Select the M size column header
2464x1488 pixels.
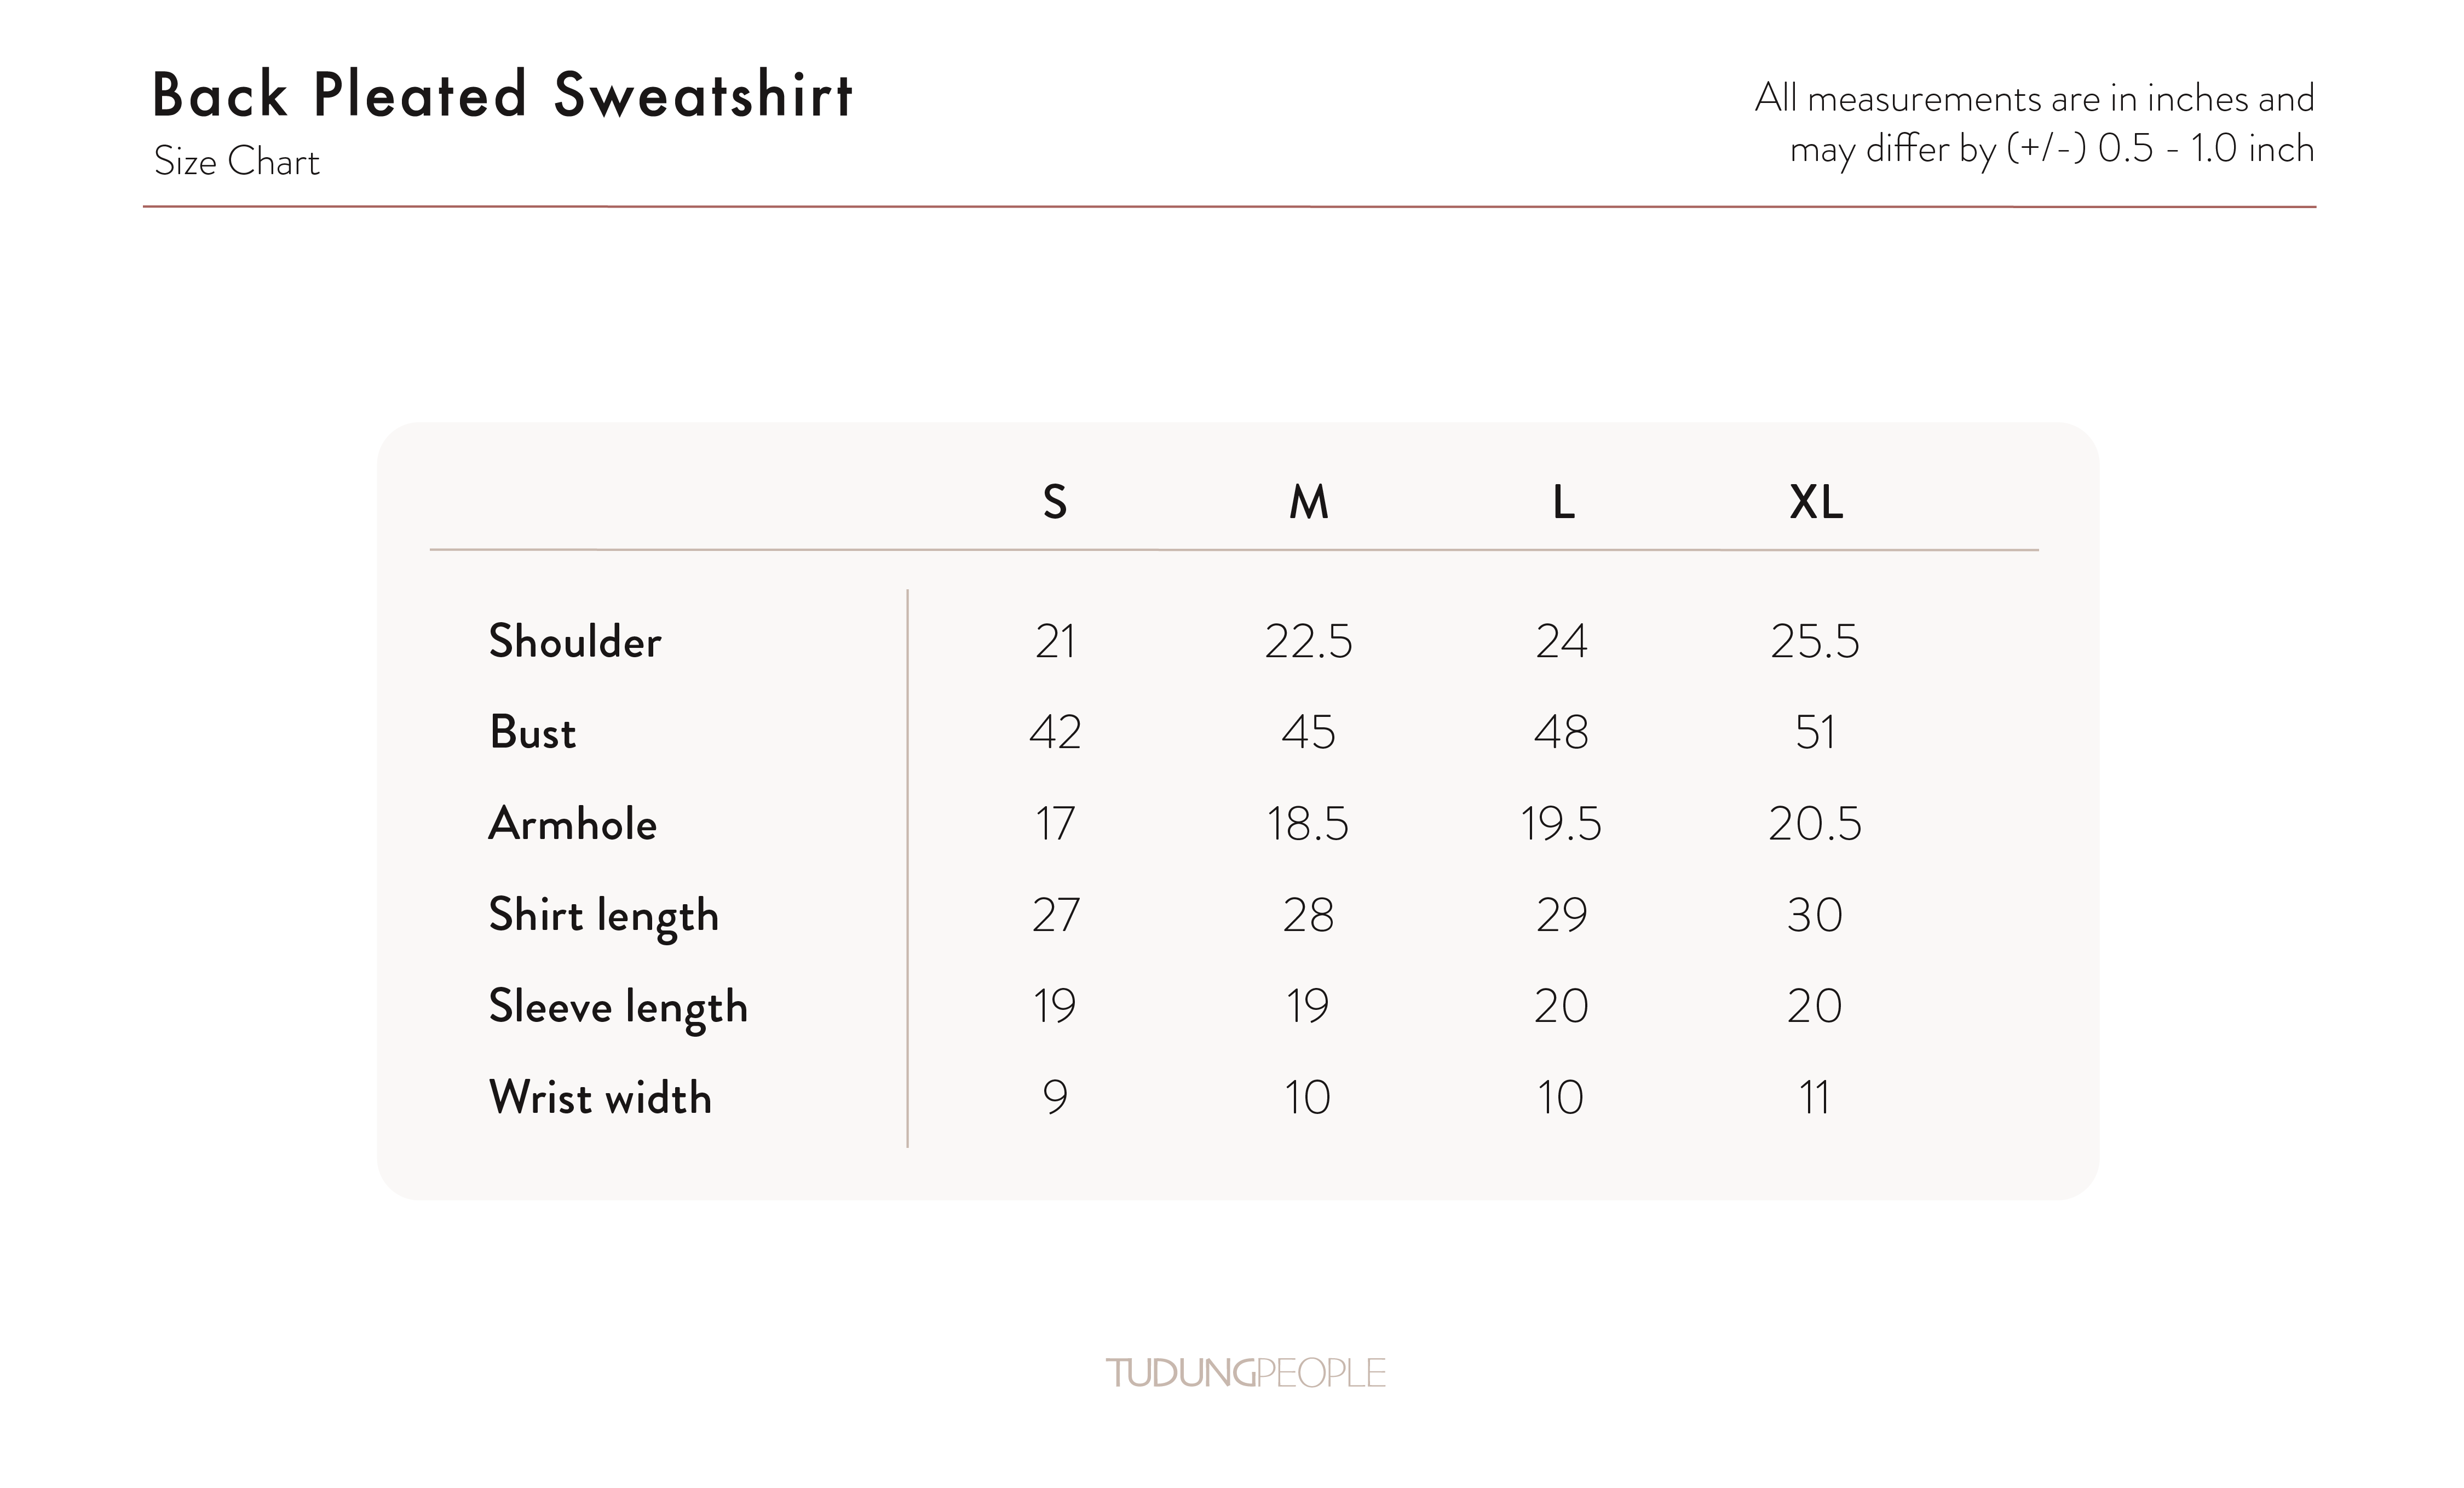click(1308, 502)
